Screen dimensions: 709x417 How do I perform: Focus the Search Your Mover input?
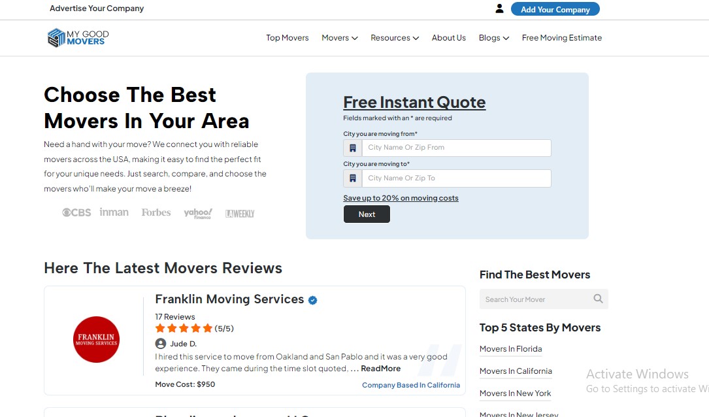[x=536, y=299]
